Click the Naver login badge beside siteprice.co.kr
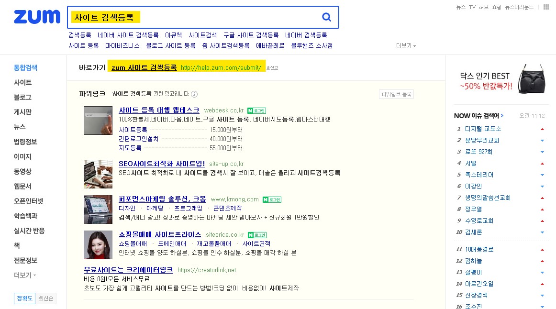Screen dimensions: 556x309 click(257, 235)
